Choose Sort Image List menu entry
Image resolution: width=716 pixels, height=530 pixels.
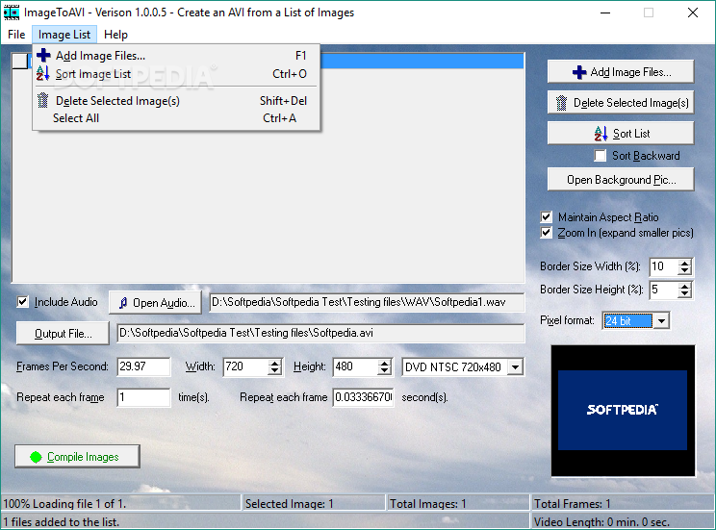pyautogui.click(x=176, y=73)
